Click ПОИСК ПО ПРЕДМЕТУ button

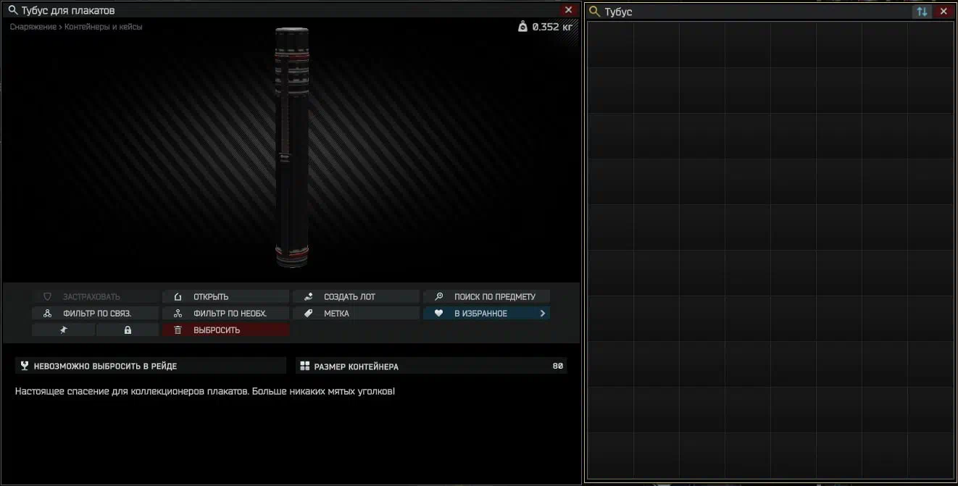point(486,296)
